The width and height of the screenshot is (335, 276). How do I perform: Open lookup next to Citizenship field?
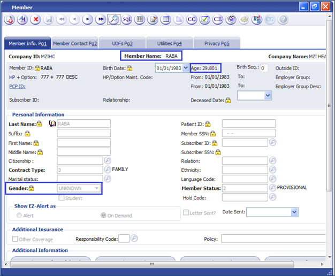click(107, 160)
